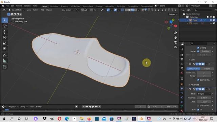
Task: Click the pan view hand icon
Action: (x=175, y=38)
